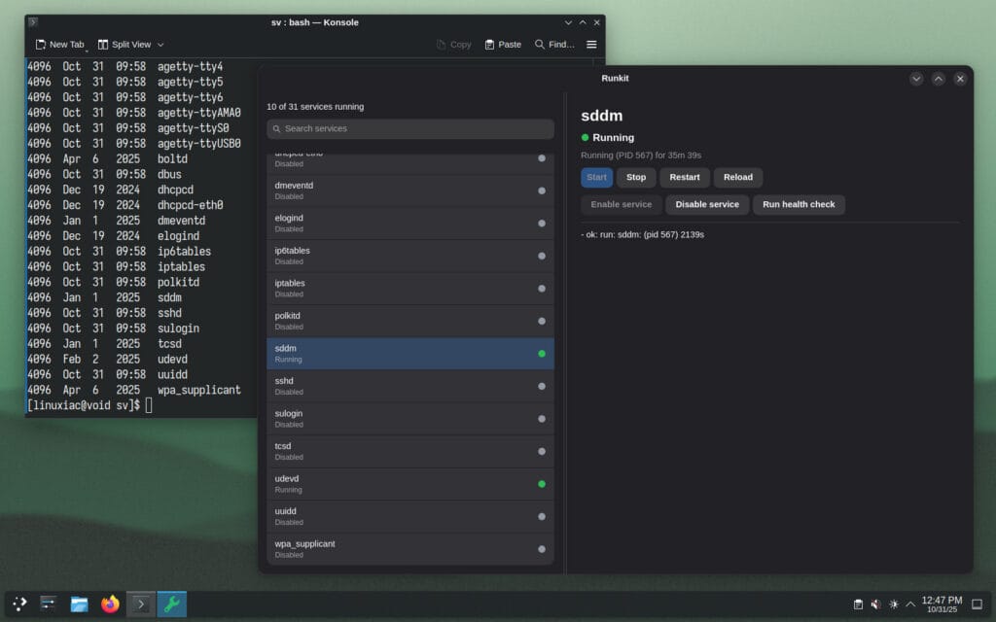
Task: Click the Search services field
Action: coord(409,128)
